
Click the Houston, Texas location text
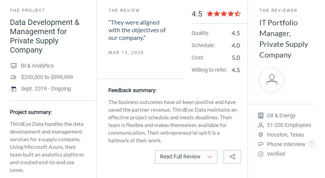285,135
